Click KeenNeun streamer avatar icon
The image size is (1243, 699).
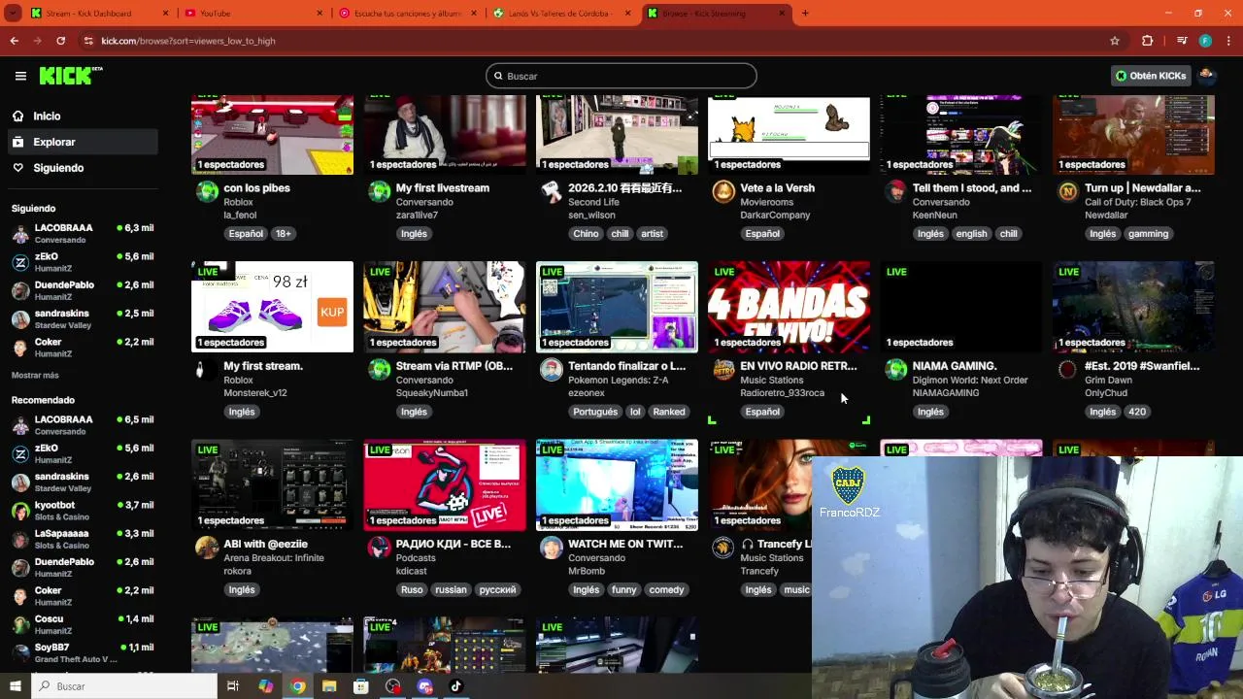896,191
